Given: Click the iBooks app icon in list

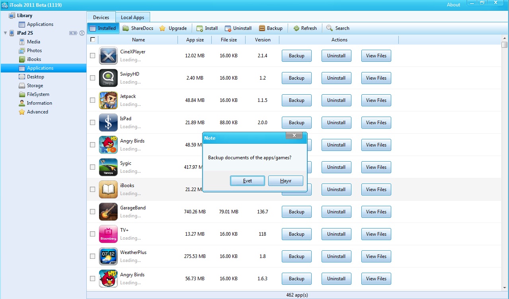Looking at the screenshot, I should pyautogui.click(x=108, y=190).
